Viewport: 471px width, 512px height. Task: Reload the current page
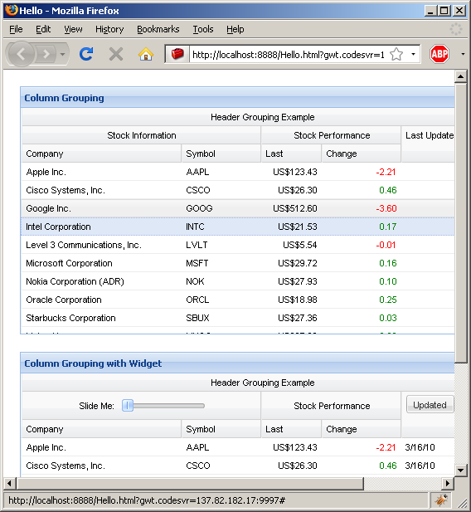click(86, 54)
